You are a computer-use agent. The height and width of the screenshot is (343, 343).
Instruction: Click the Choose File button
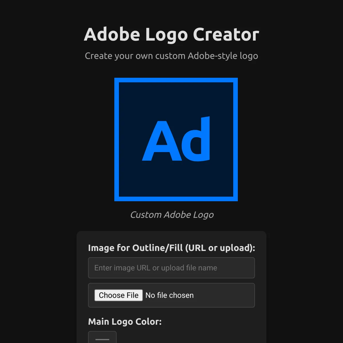coord(119,295)
